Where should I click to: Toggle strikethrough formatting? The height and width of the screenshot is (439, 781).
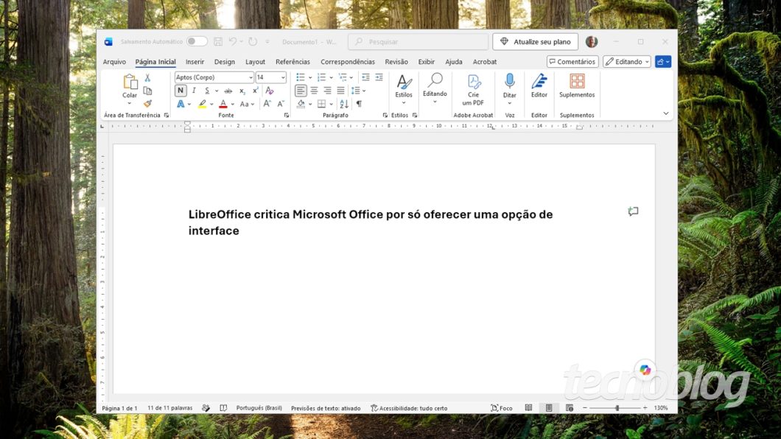tap(228, 91)
